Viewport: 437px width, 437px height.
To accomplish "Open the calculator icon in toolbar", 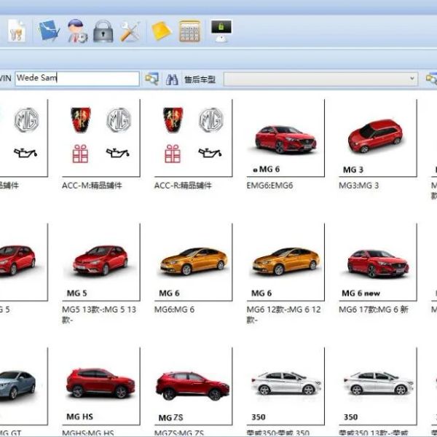I will [x=190, y=31].
